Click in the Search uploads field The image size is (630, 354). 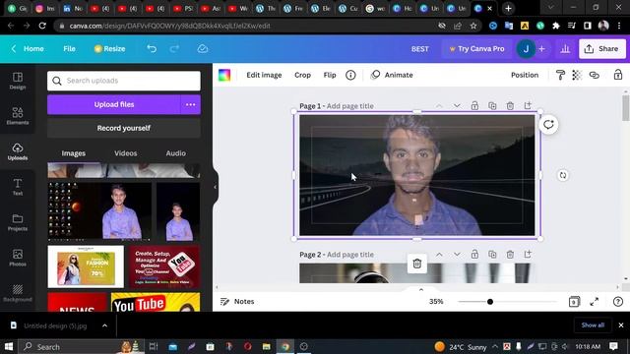pos(124,81)
